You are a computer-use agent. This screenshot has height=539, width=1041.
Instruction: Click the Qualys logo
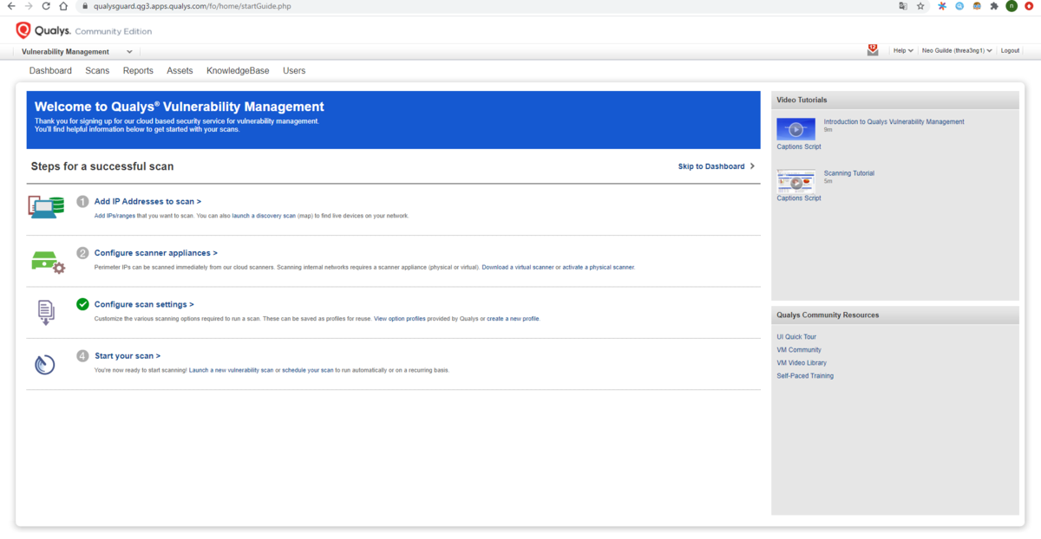coord(22,30)
